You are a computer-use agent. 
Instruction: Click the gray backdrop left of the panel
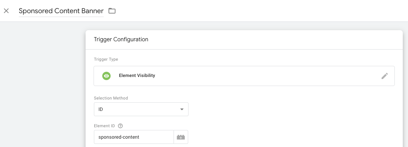pyautogui.click(x=42, y=87)
